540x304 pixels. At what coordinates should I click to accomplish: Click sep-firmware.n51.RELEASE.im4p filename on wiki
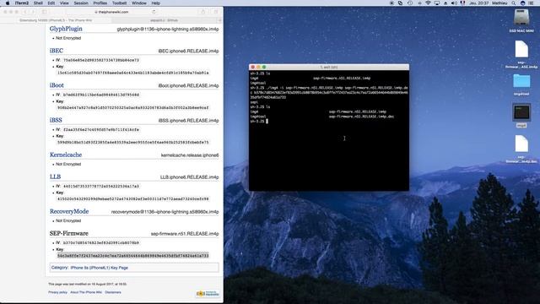coord(185,234)
